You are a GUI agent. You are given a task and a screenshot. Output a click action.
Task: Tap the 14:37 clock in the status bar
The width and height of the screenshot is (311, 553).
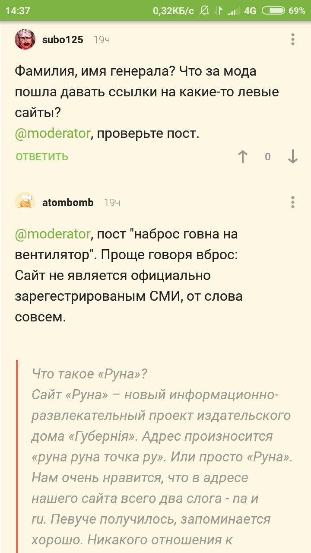[18, 11]
